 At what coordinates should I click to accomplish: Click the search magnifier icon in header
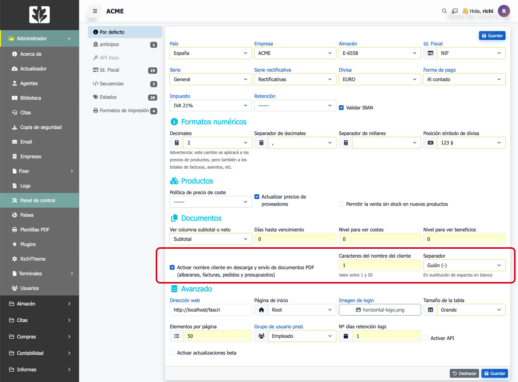coord(444,11)
